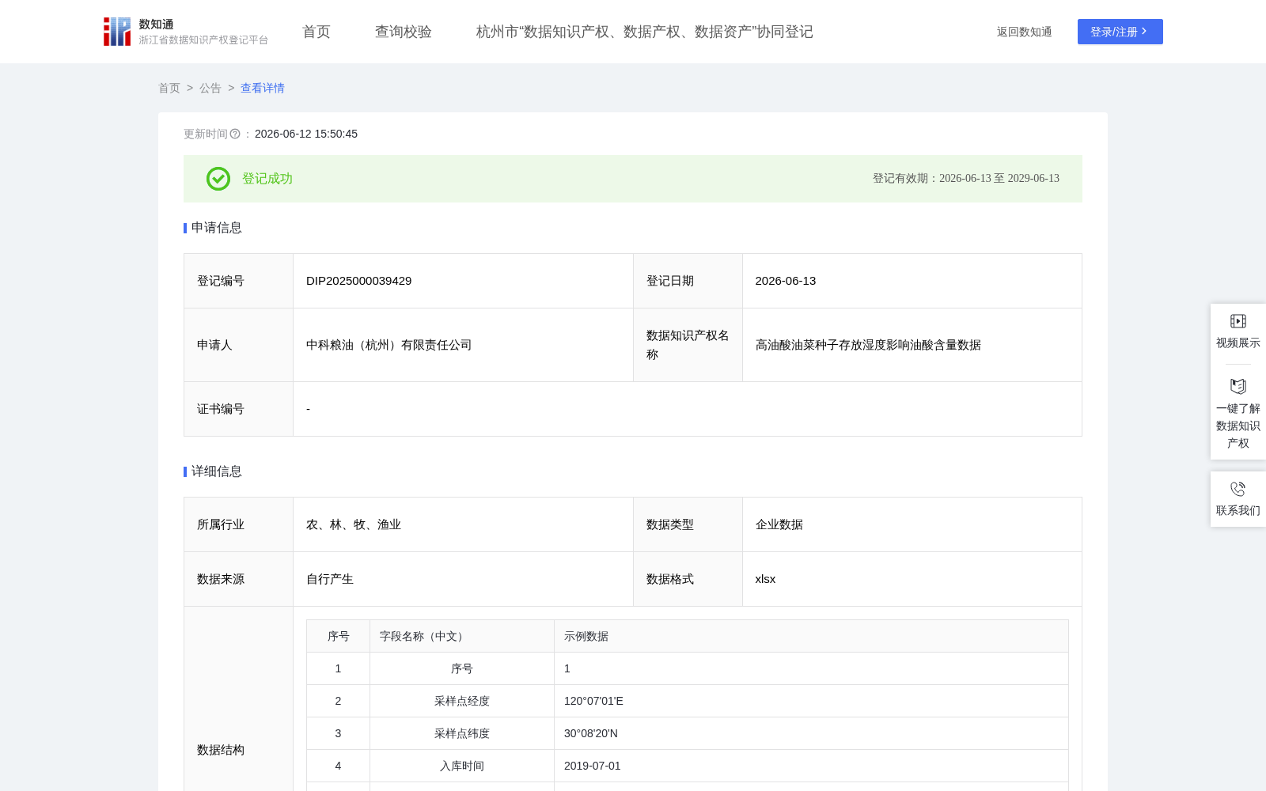Click the 登记成功 status text
Viewport: 1266px width, 791px height.
267,179
